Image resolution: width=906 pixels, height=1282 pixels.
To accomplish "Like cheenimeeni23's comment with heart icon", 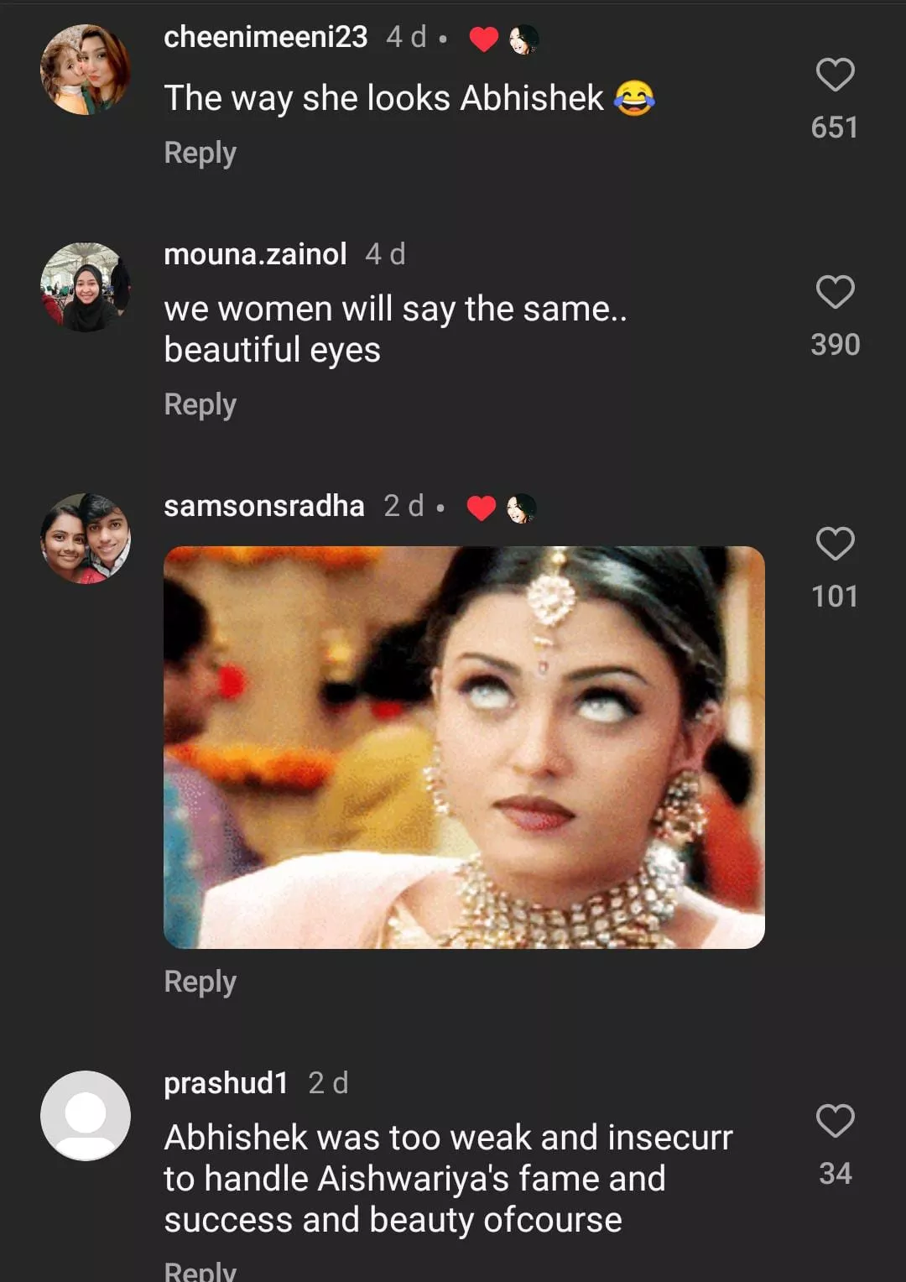I will click(x=835, y=75).
